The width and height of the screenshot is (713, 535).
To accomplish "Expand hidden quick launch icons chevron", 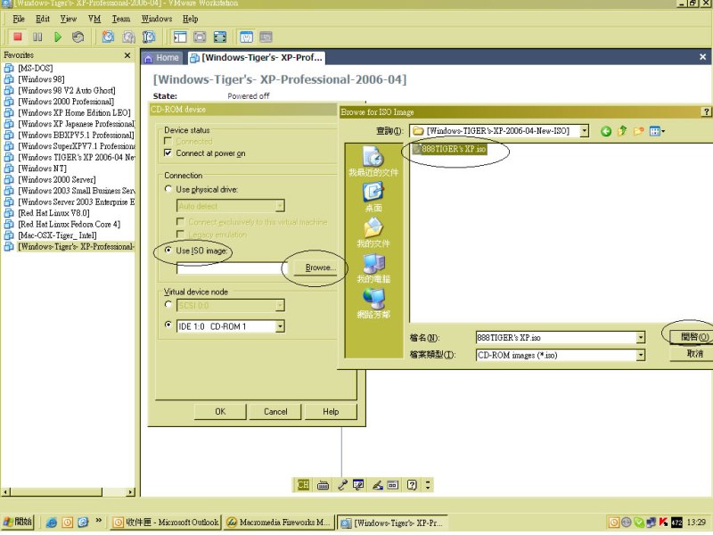I will pyautogui.click(x=99, y=521).
